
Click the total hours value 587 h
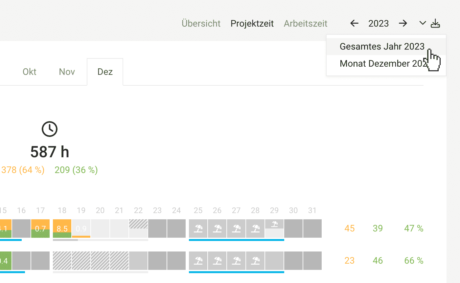click(x=50, y=152)
